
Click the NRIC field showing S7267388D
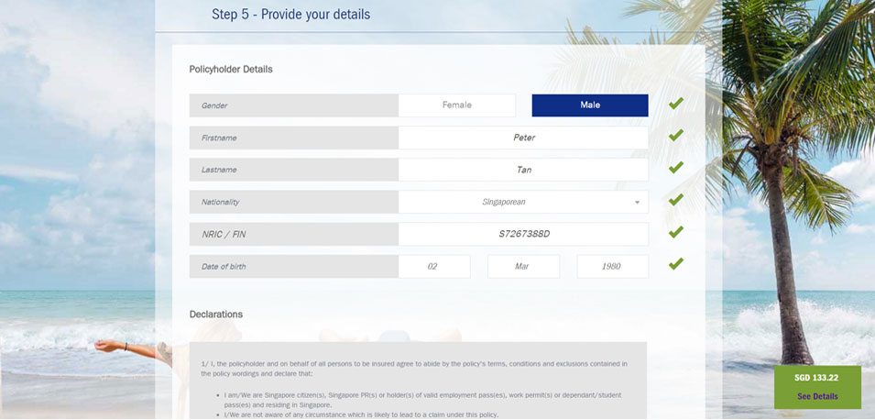pos(523,234)
